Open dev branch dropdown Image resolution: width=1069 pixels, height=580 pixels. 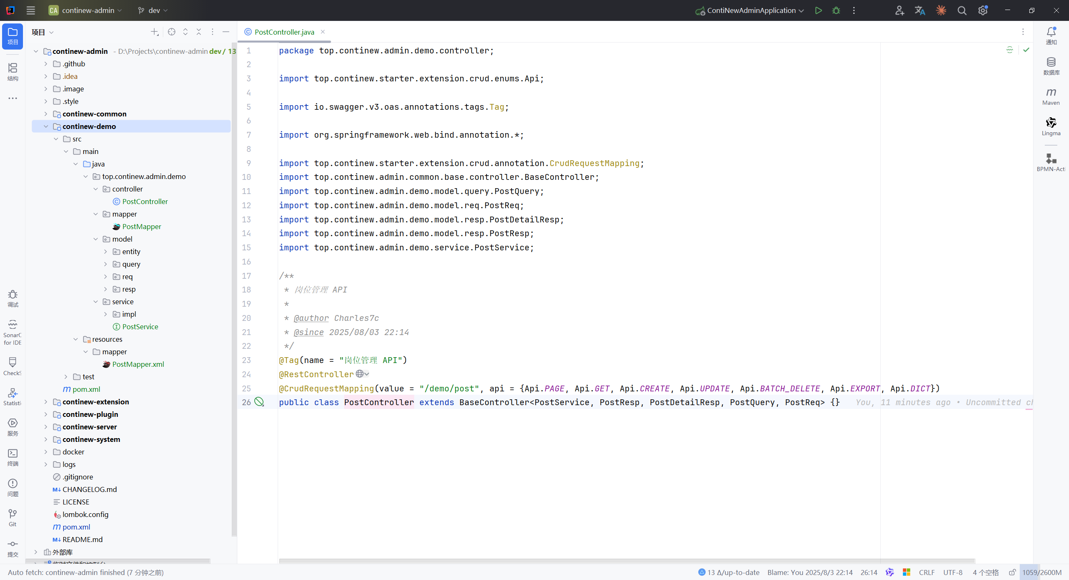tap(152, 10)
